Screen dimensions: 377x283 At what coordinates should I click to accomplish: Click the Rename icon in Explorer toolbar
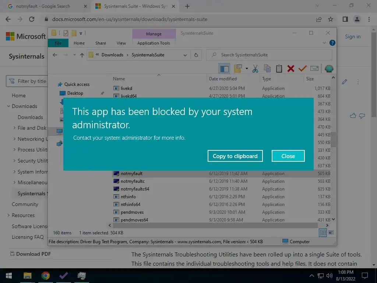[314, 69]
